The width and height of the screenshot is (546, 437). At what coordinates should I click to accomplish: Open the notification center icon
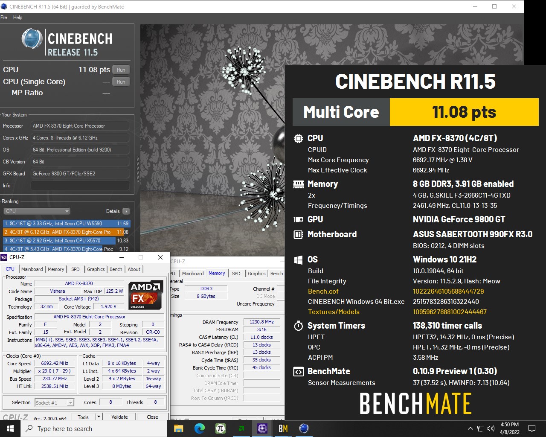coord(532,428)
